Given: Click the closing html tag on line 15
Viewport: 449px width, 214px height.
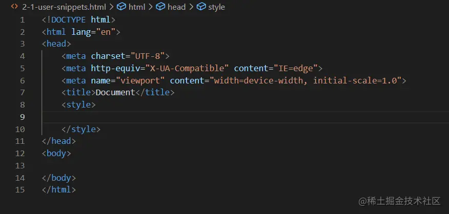Looking at the screenshot, I should 59,189.
